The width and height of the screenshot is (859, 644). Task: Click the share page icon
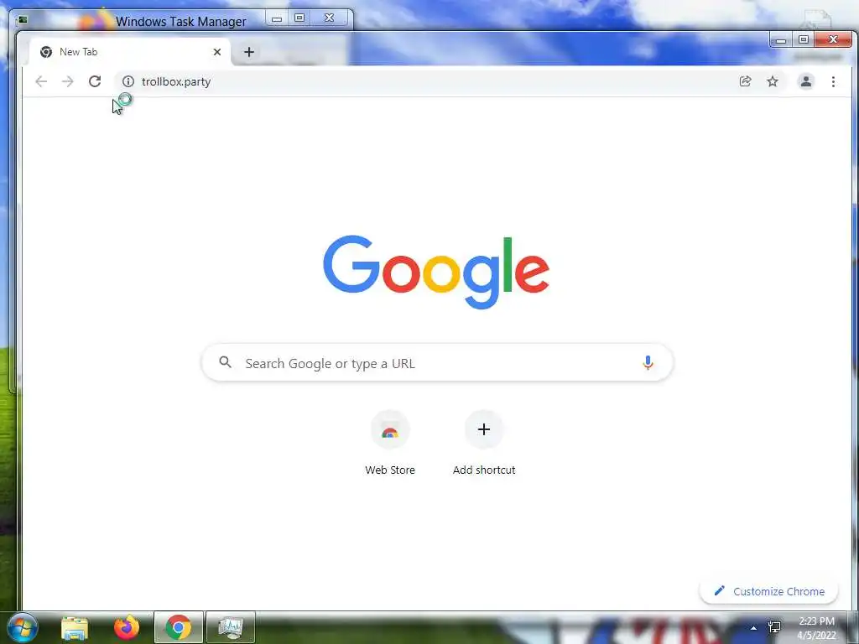[745, 81]
